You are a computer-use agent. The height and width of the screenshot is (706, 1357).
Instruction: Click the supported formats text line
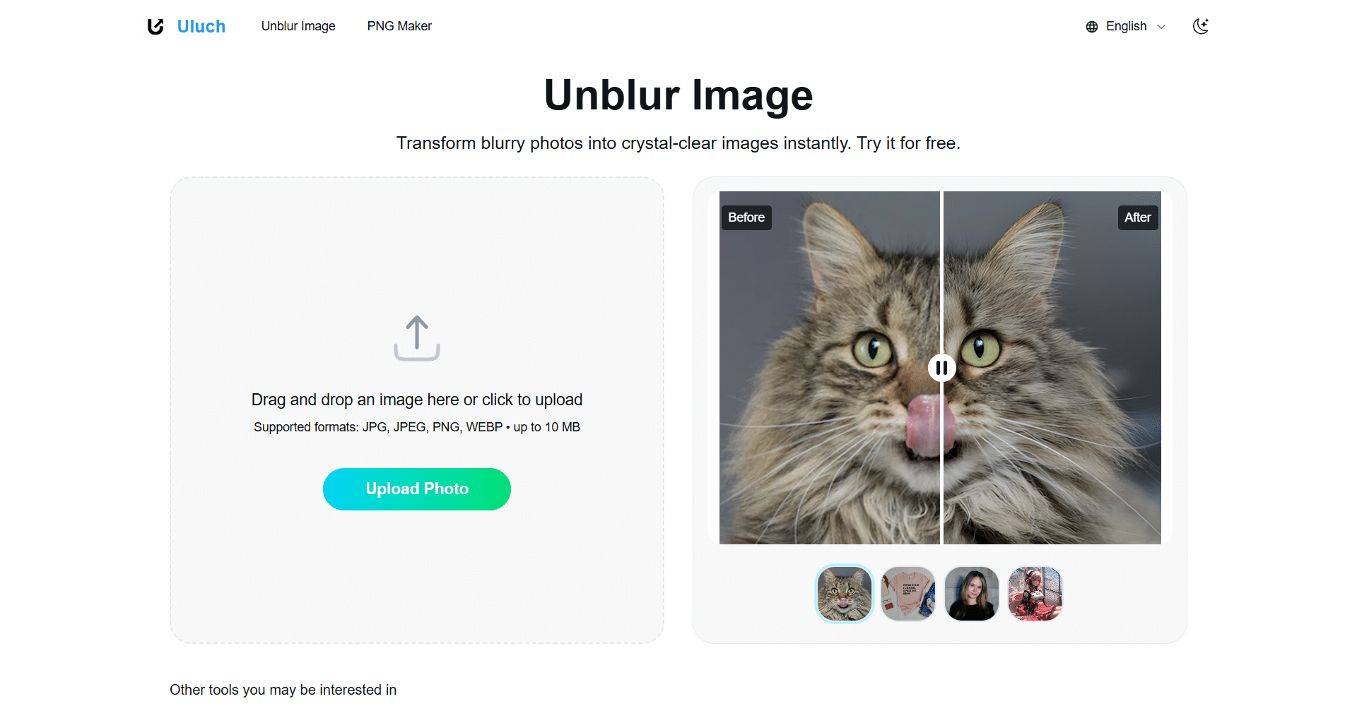[417, 427]
